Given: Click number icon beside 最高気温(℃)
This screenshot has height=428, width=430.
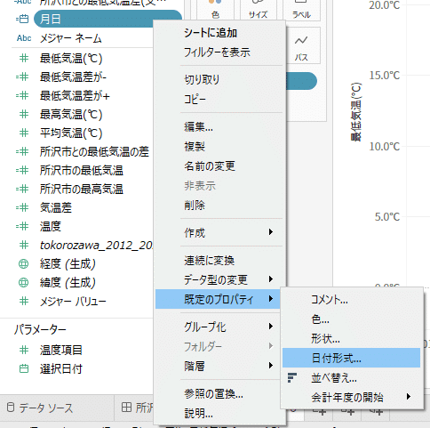Looking at the screenshot, I should tap(24, 114).
